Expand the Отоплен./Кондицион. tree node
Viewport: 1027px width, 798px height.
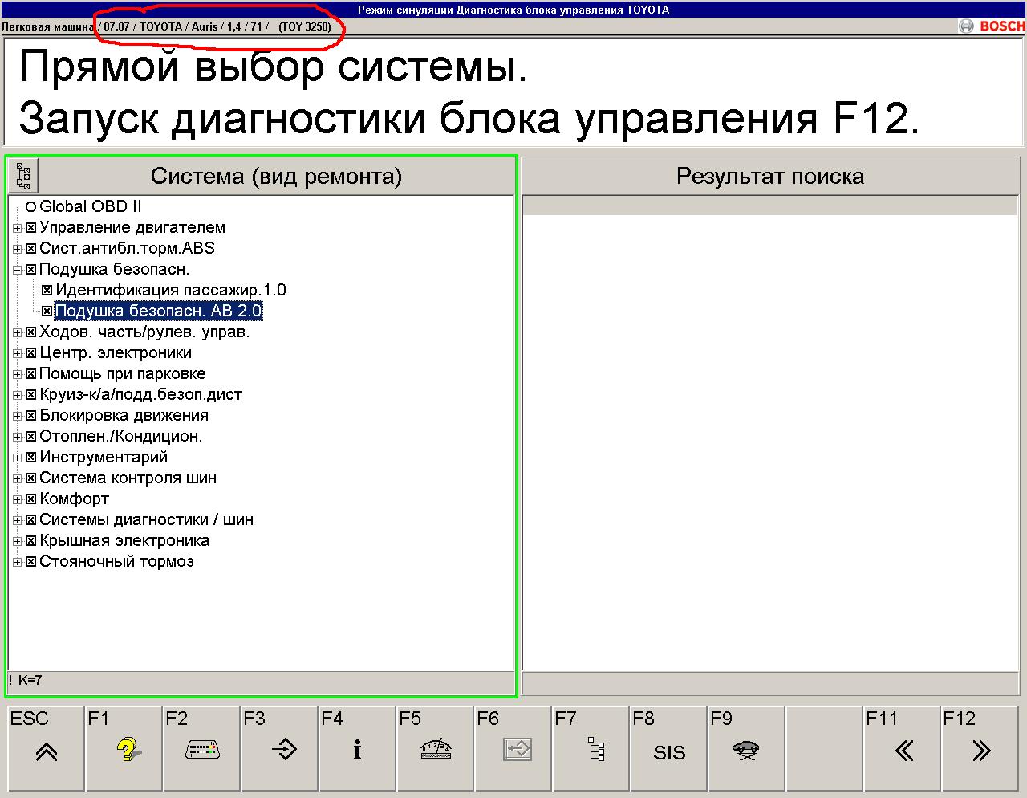tap(17, 437)
